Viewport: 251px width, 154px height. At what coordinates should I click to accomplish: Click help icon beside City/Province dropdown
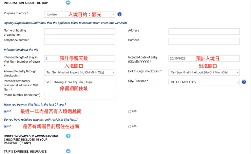click(244, 82)
